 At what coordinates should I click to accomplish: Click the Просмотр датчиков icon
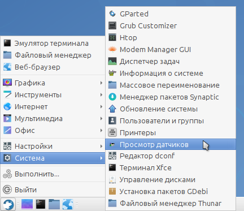click(x=112, y=145)
